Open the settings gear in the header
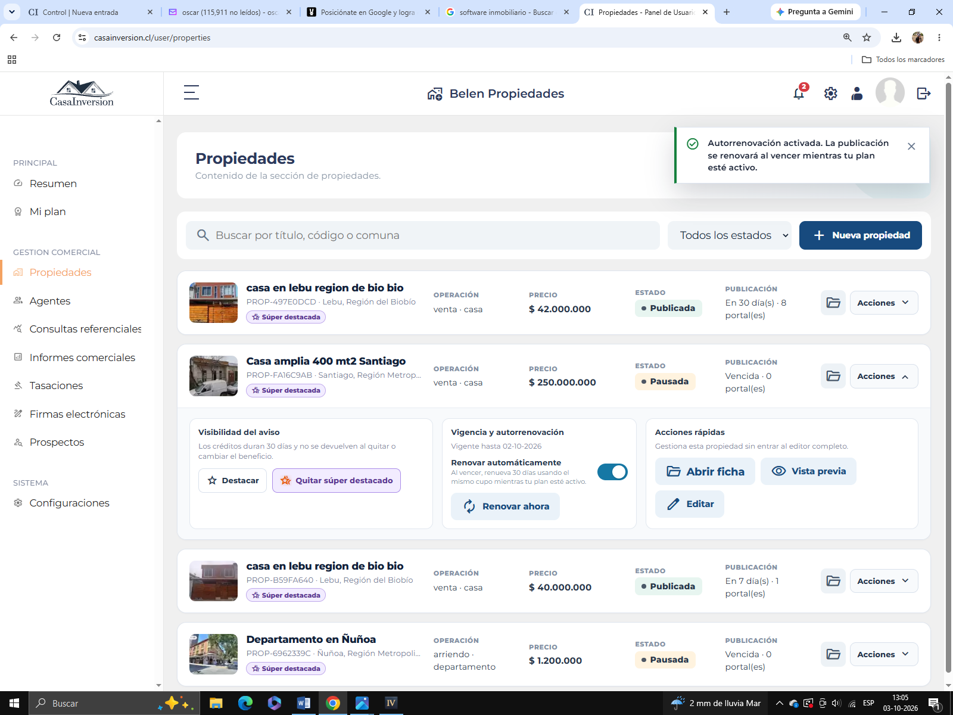 830,94
